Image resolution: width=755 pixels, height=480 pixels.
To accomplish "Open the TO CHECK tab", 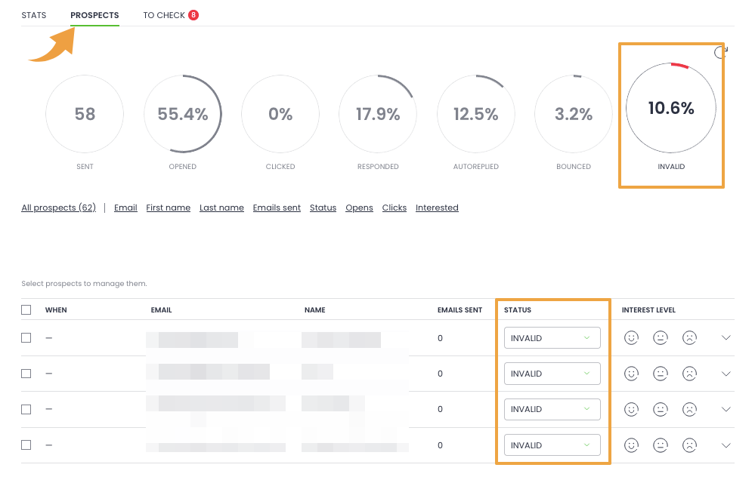I will 164,15.
